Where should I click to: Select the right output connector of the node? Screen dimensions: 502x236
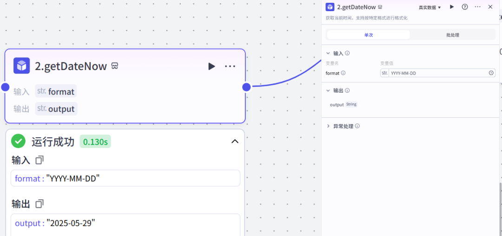tap(246, 87)
